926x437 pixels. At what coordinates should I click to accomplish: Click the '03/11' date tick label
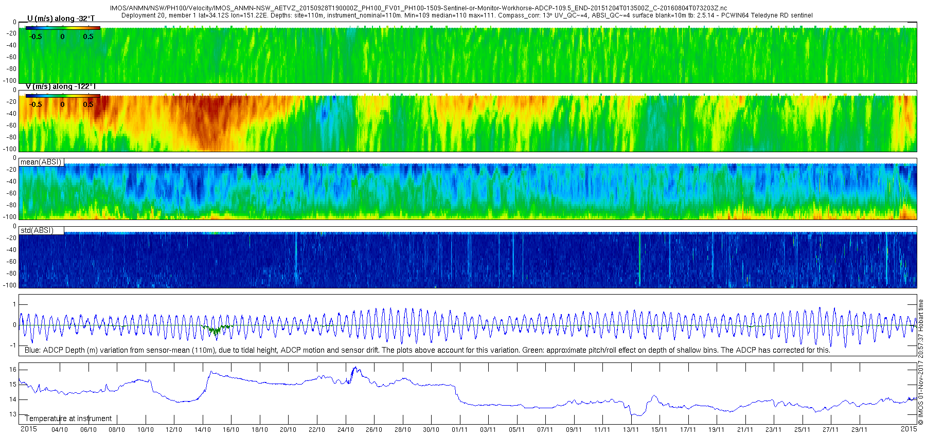click(488, 430)
